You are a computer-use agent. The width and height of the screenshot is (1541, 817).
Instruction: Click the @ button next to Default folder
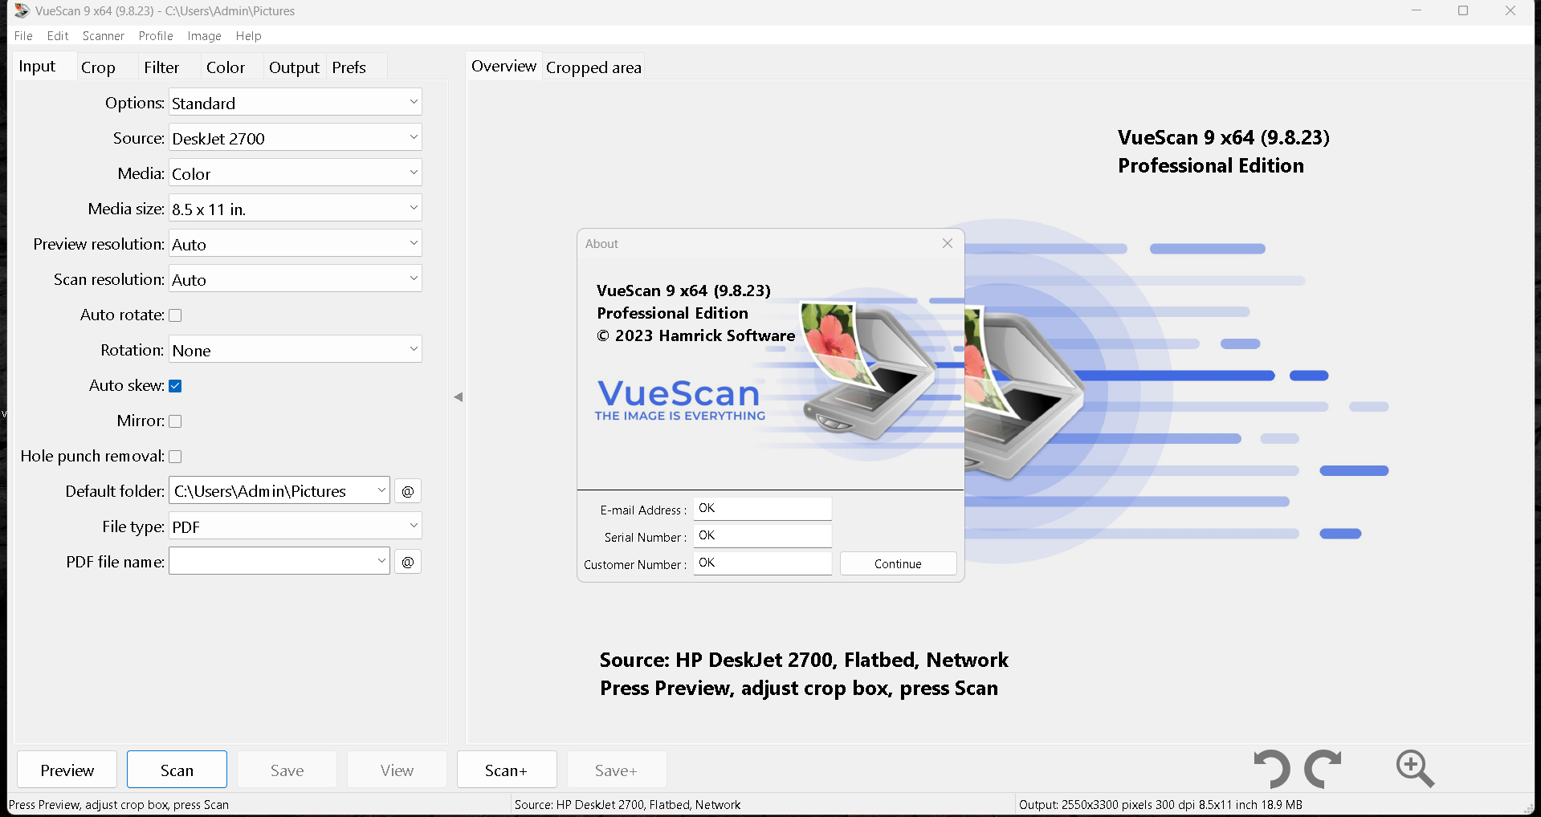click(x=408, y=491)
